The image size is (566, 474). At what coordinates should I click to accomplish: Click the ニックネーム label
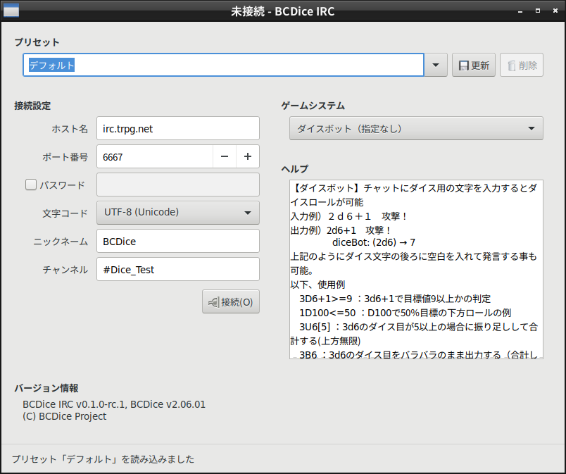[61, 242]
